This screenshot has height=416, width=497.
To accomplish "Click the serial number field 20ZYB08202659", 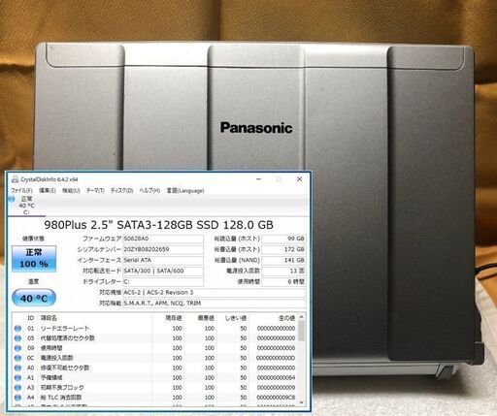I will tap(163, 249).
